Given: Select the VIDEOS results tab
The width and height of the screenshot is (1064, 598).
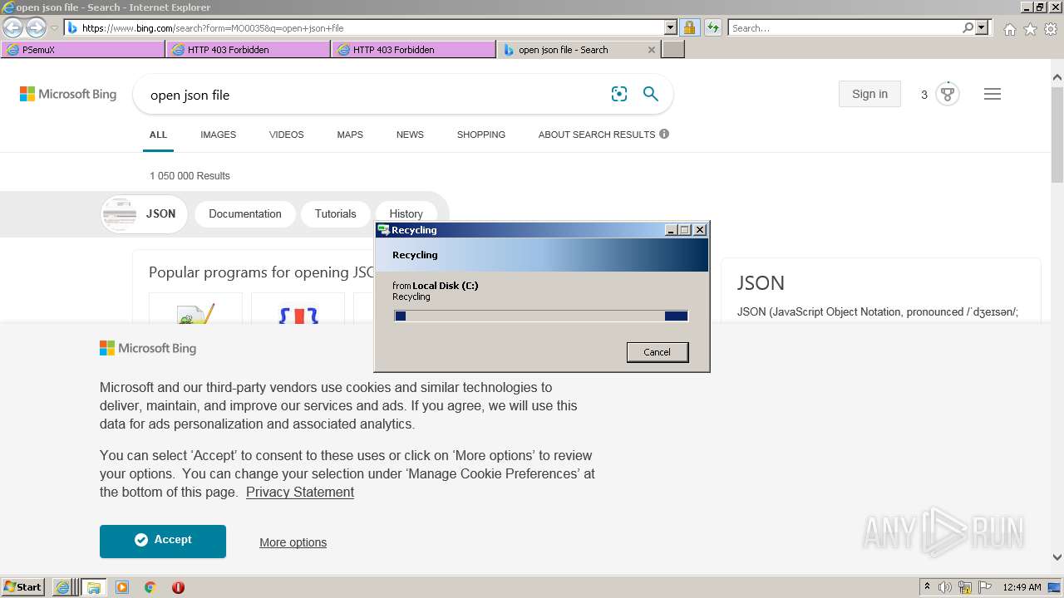Looking at the screenshot, I should click(286, 135).
